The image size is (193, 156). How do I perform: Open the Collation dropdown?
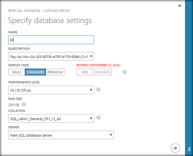pos(51,119)
